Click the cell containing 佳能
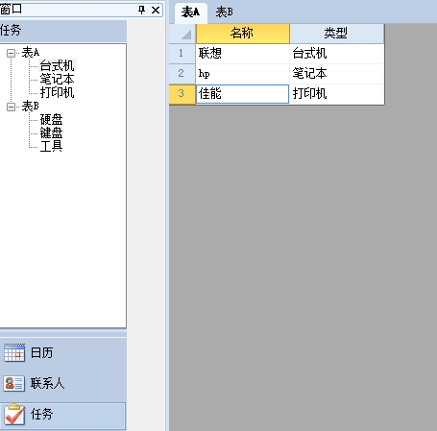Image resolution: width=437 pixels, height=431 pixels. [242, 94]
